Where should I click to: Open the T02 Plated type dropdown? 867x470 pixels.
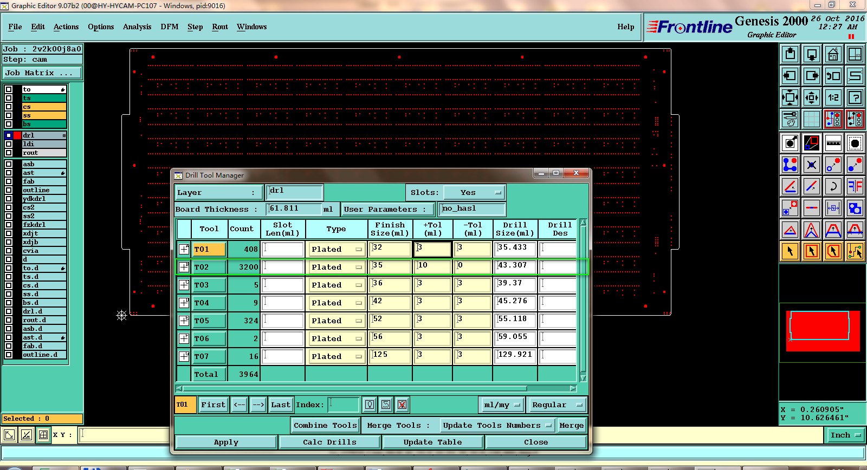(x=336, y=267)
